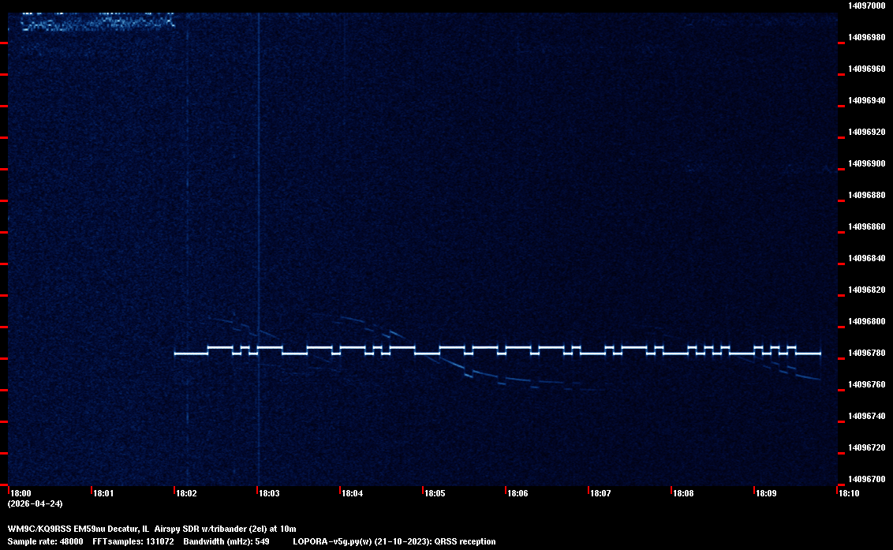Click the 14097000 frequency label
Viewport: 893px width, 550px height.
866,6
